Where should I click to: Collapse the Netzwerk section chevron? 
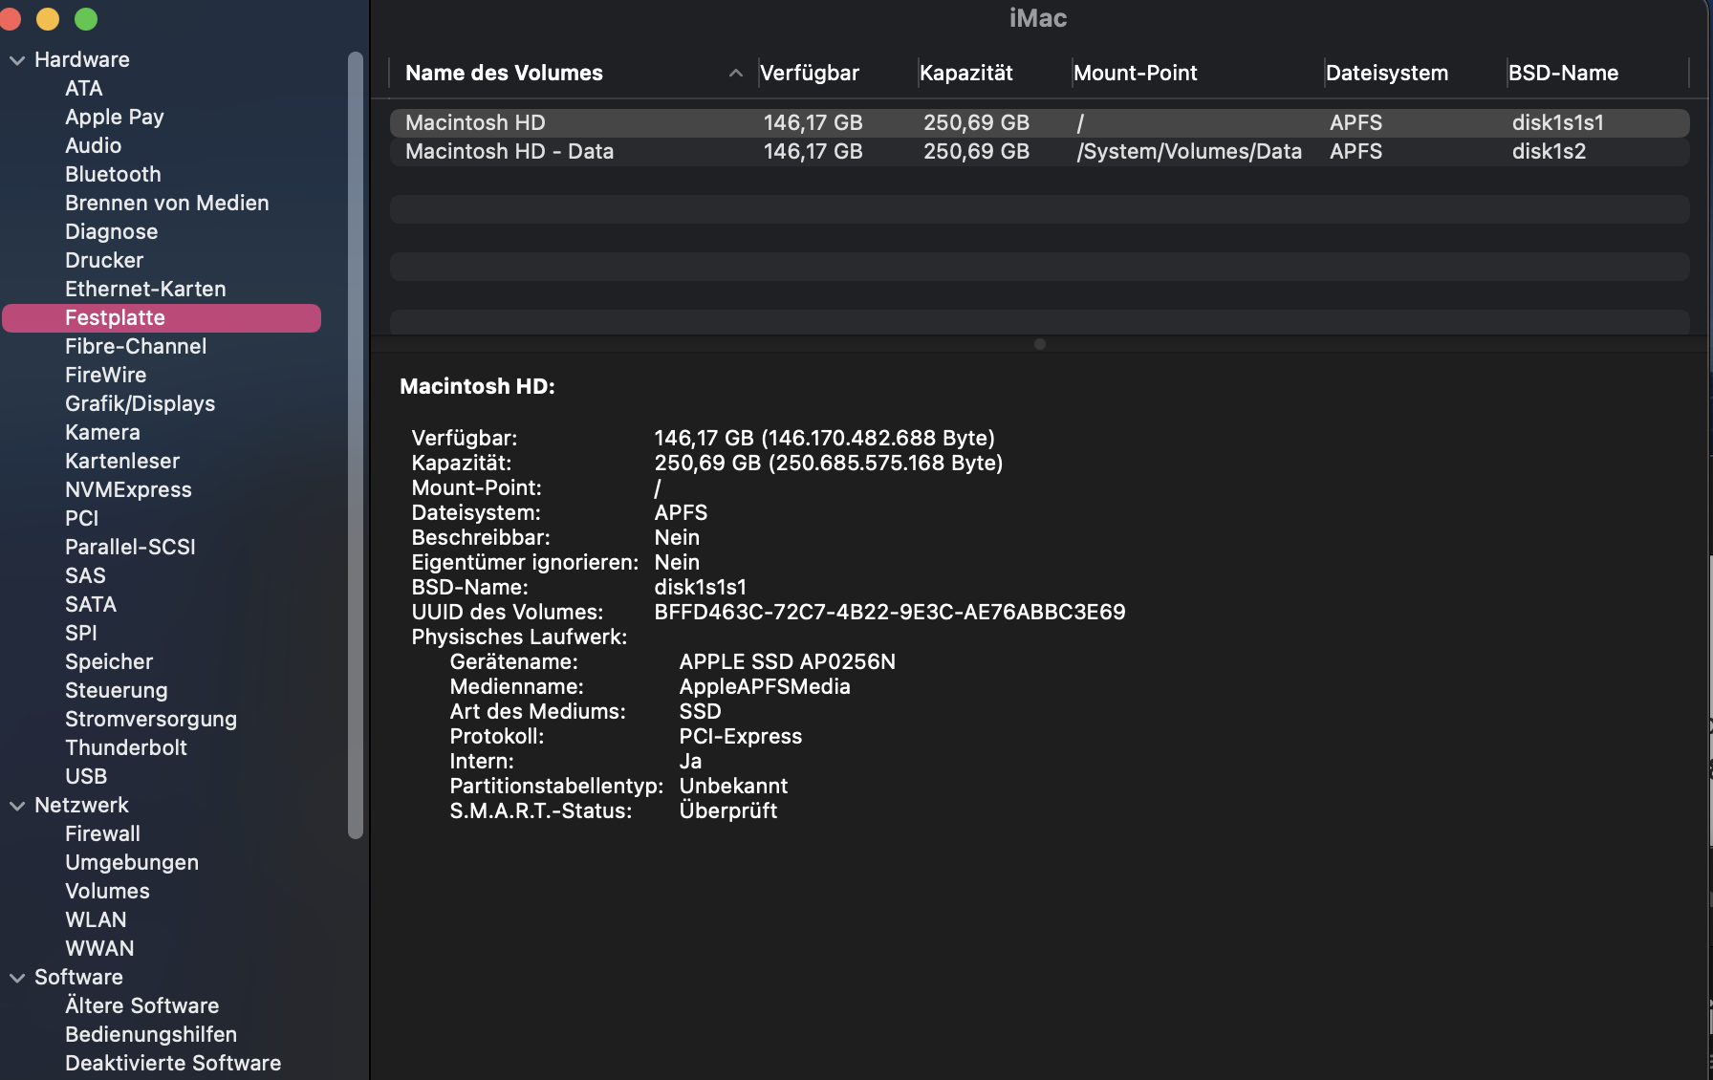tap(17, 806)
